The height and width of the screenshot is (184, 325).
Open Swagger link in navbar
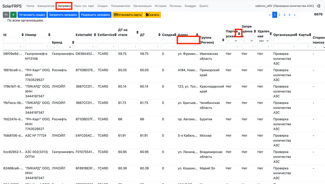coord(190,6)
